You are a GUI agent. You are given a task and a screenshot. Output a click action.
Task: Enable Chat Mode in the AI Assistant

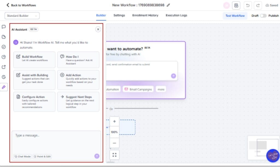coord(22,156)
